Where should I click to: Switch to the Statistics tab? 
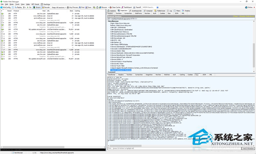click(x=112, y=11)
